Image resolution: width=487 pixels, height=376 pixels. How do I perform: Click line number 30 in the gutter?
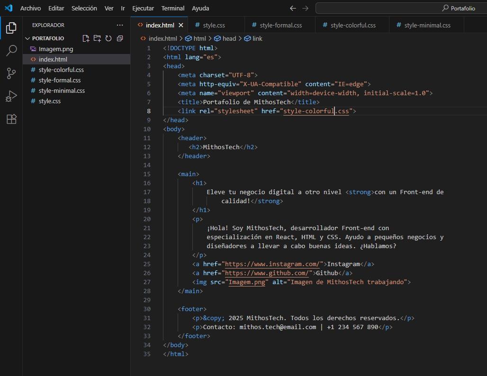[147, 309]
